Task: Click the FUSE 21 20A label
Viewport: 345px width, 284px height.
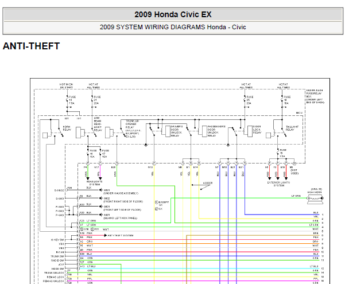Action: coord(97,100)
